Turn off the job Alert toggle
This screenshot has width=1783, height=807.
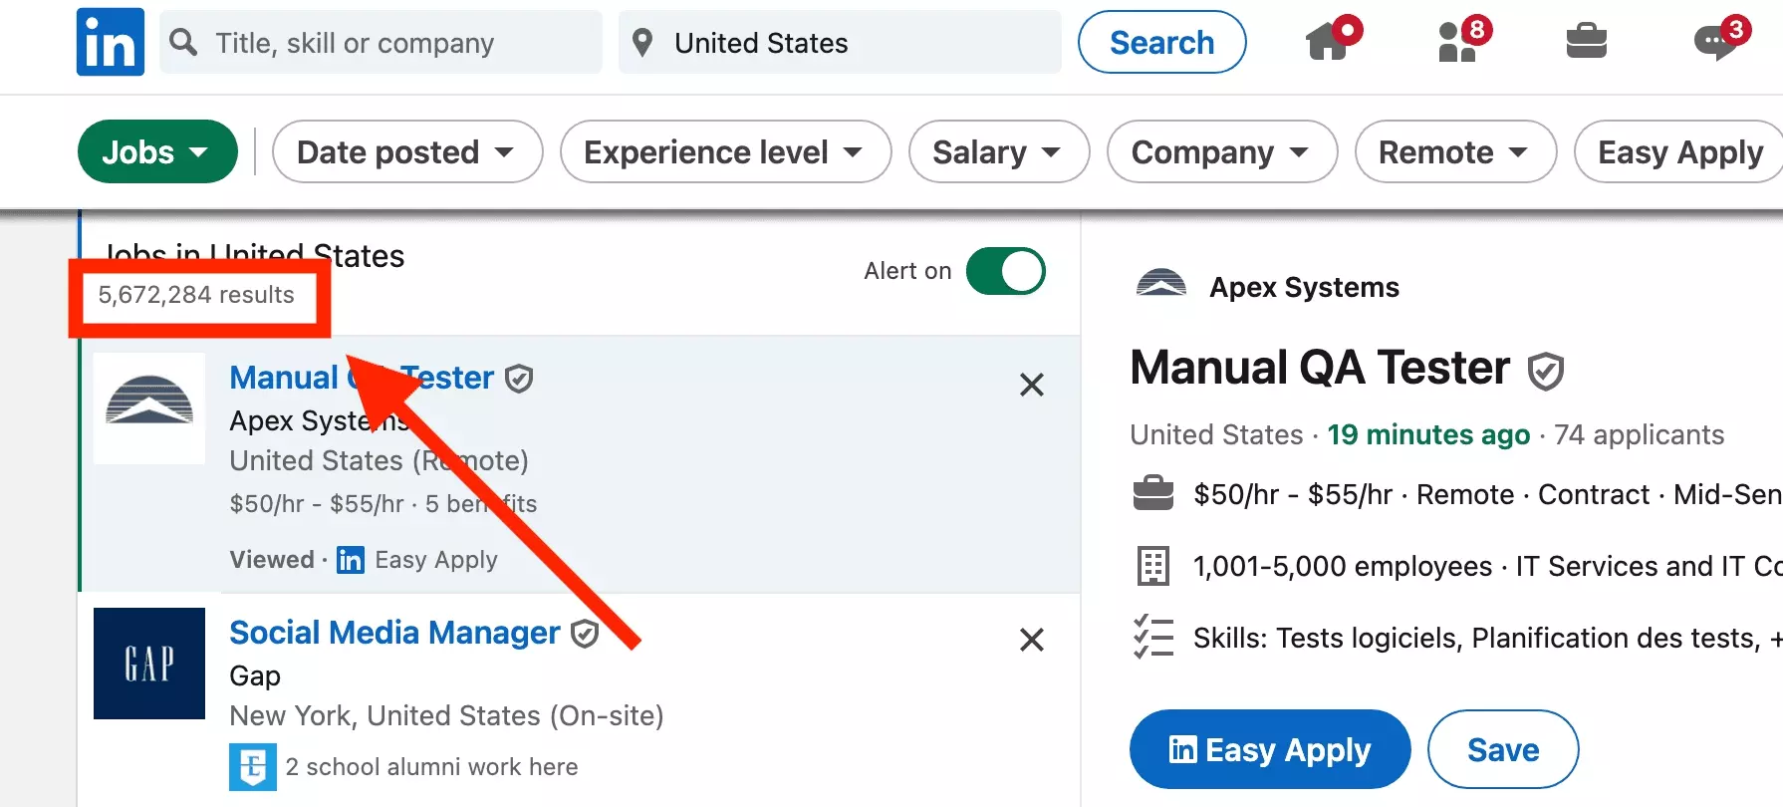(1006, 270)
